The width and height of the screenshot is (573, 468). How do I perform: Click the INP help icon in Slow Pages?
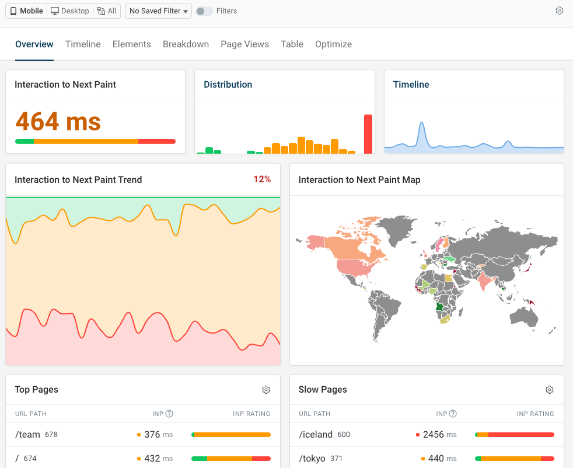pyautogui.click(x=453, y=414)
